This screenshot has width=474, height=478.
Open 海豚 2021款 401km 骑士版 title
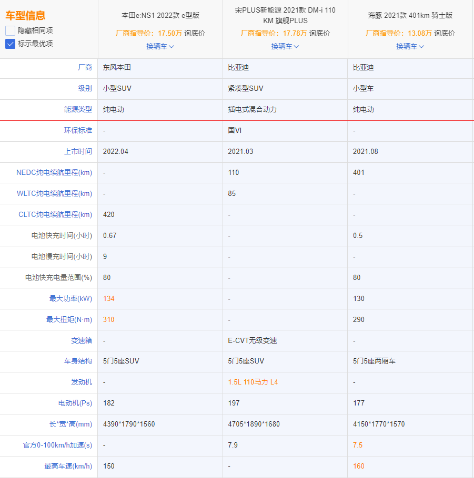click(x=410, y=15)
